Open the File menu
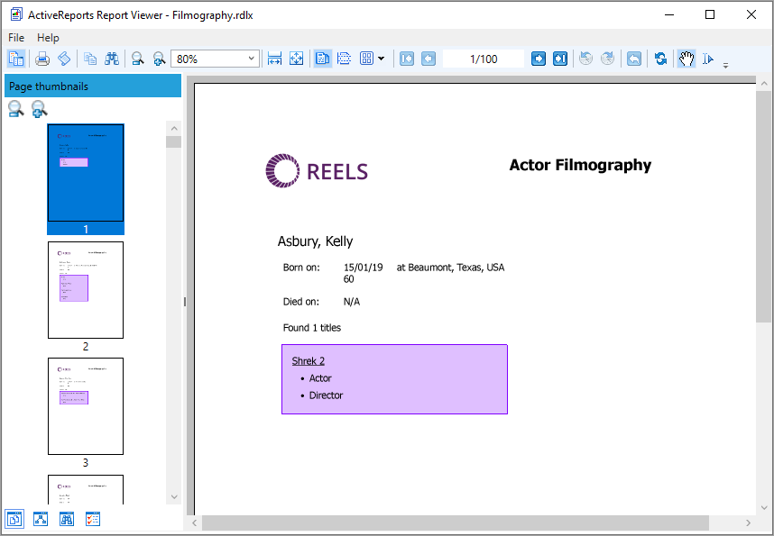774x536 pixels. (16, 38)
